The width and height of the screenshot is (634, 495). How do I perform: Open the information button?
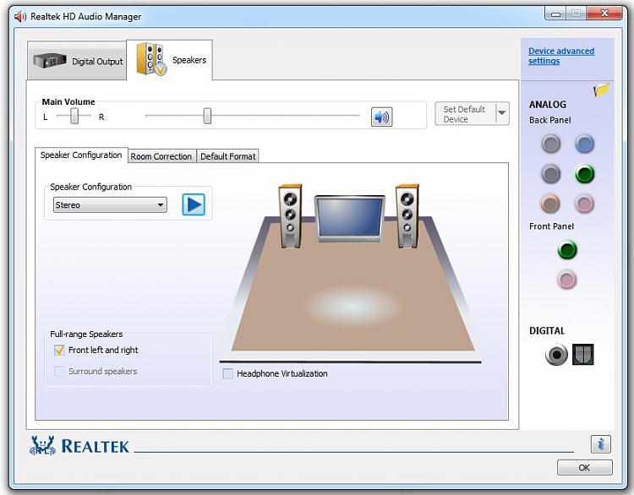tap(600, 444)
